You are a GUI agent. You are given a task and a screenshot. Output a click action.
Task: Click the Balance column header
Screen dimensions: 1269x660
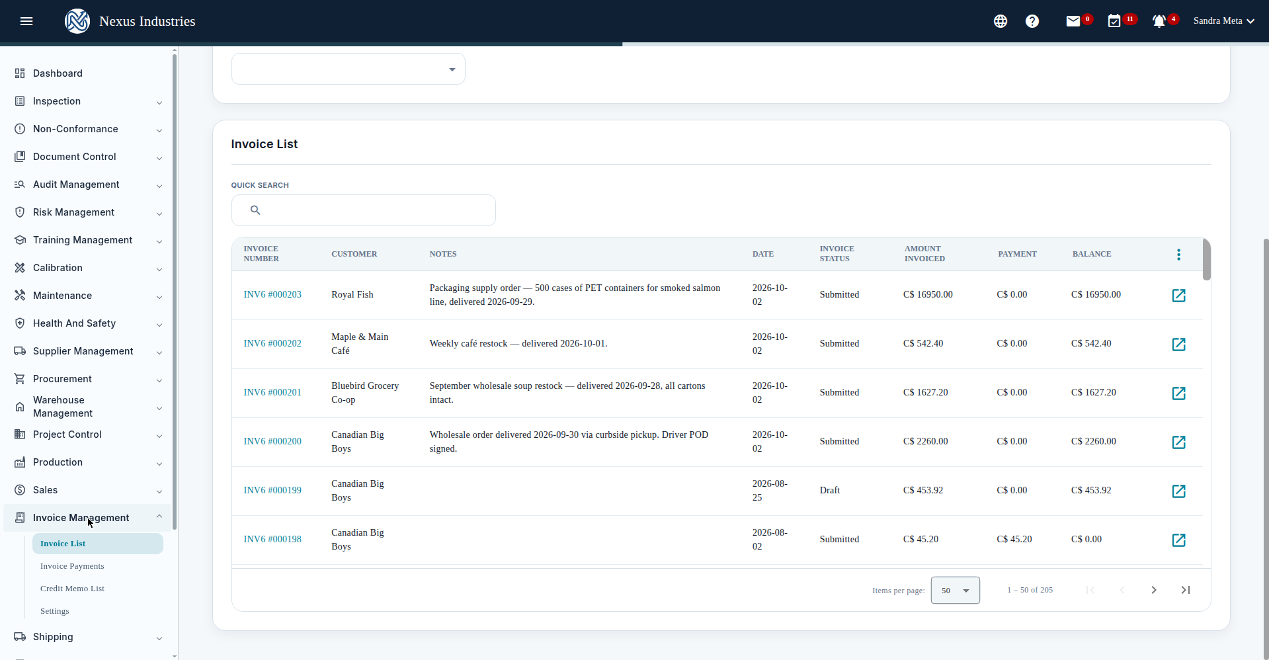pyautogui.click(x=1092, y=254)
